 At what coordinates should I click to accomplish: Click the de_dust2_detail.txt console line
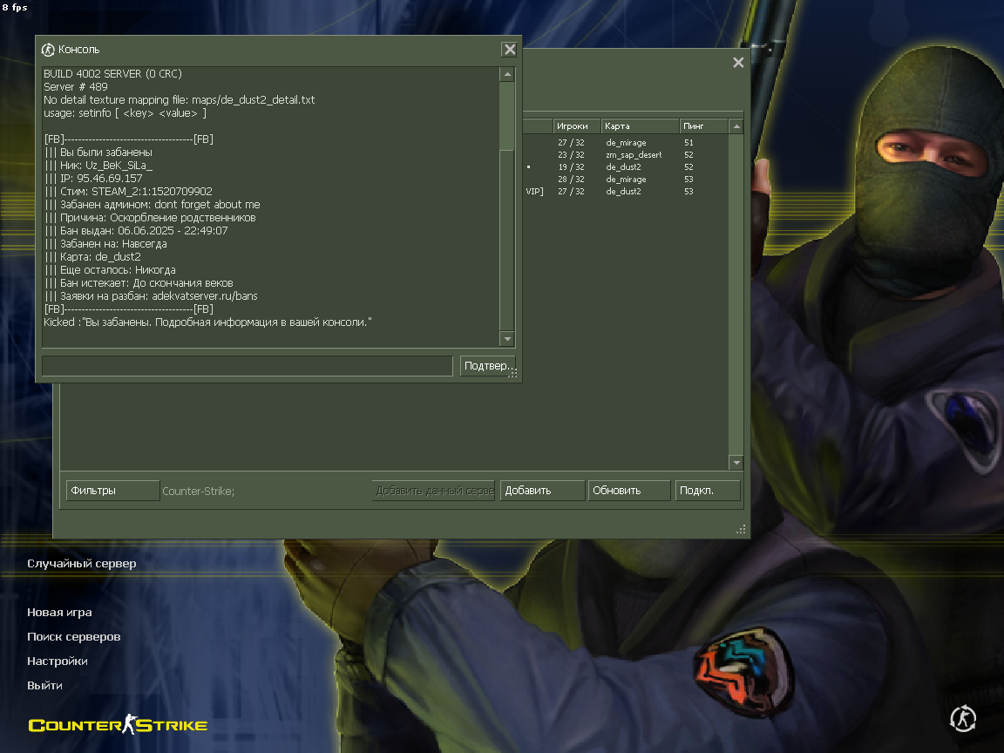[x=180, y=100]
